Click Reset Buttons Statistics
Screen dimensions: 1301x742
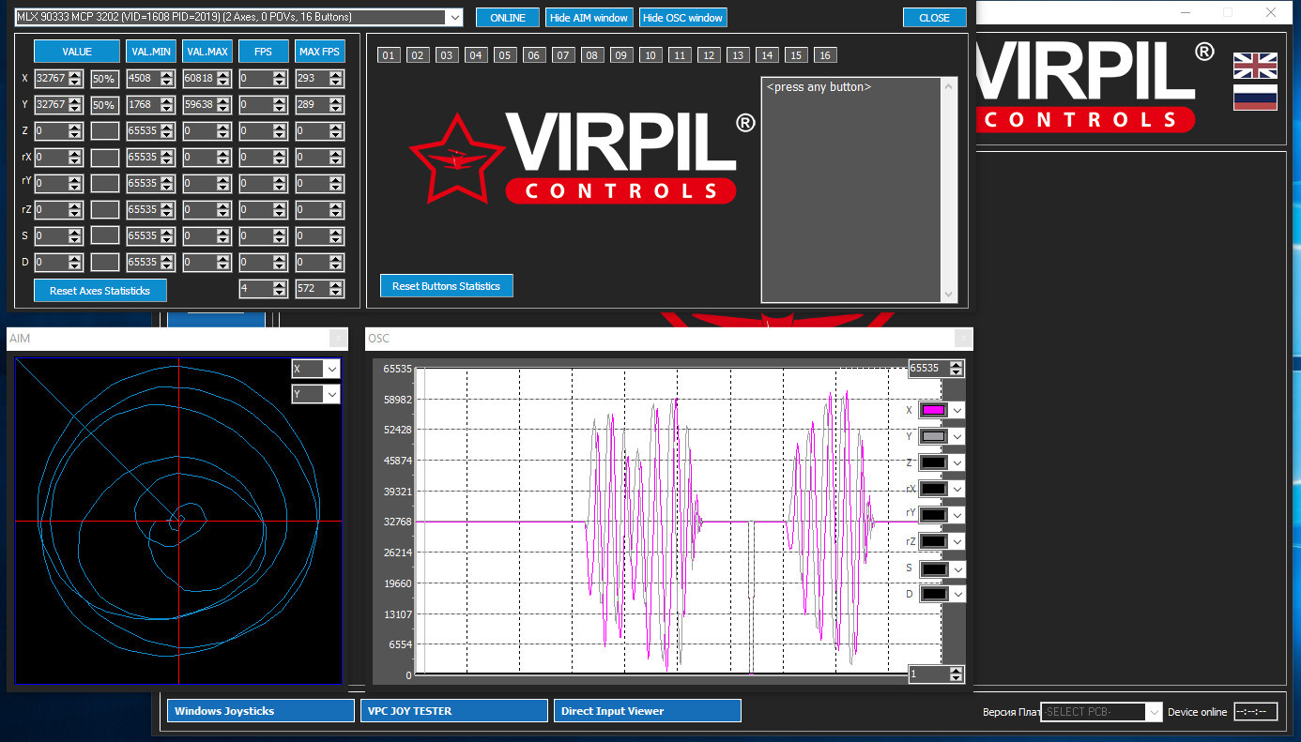(447, 286)
